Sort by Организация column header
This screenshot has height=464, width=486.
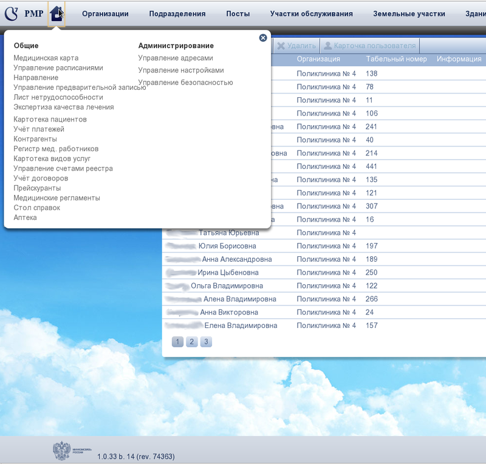coord(318,59)
